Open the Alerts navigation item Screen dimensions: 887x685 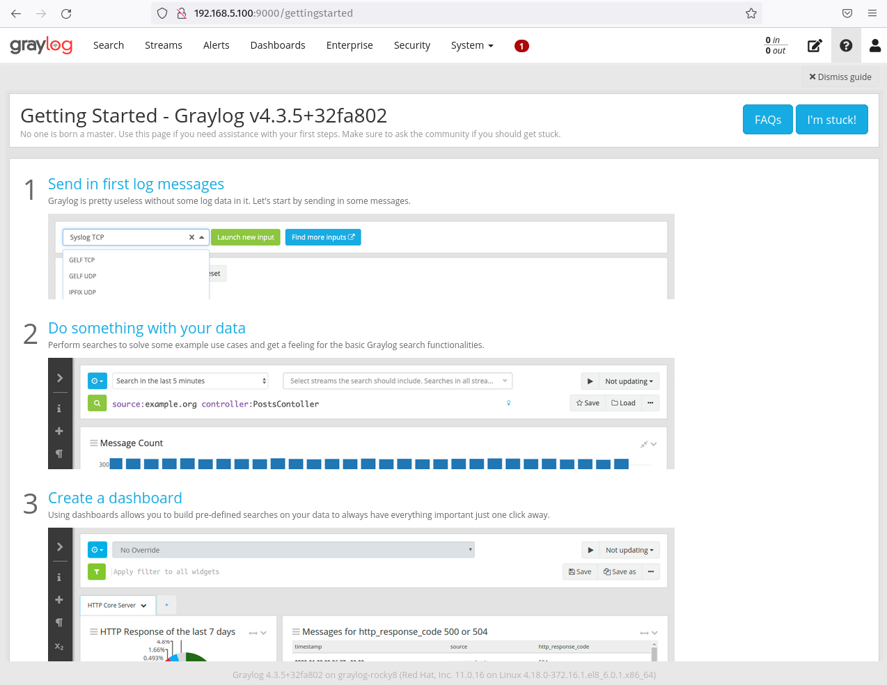point(217,45)
